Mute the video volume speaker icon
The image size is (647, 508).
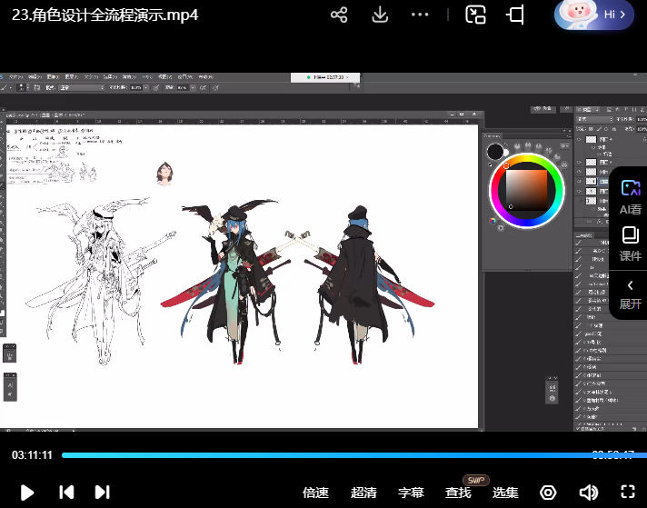(x=588, y=493)
